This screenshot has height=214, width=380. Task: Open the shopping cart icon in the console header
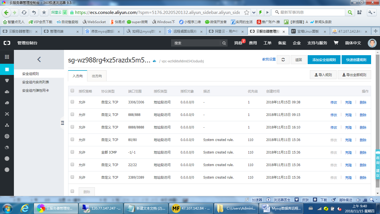pyautogui.click(x=336, y=43)
